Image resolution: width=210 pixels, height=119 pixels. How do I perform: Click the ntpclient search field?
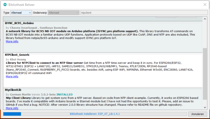144,13
